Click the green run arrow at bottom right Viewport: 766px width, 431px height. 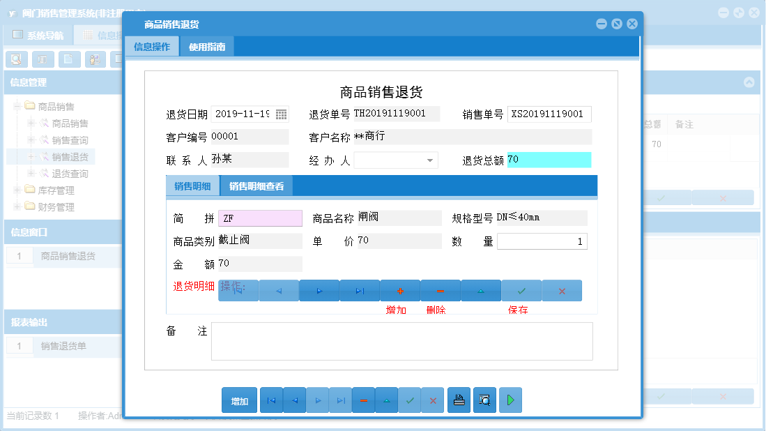tap(510, 400)
